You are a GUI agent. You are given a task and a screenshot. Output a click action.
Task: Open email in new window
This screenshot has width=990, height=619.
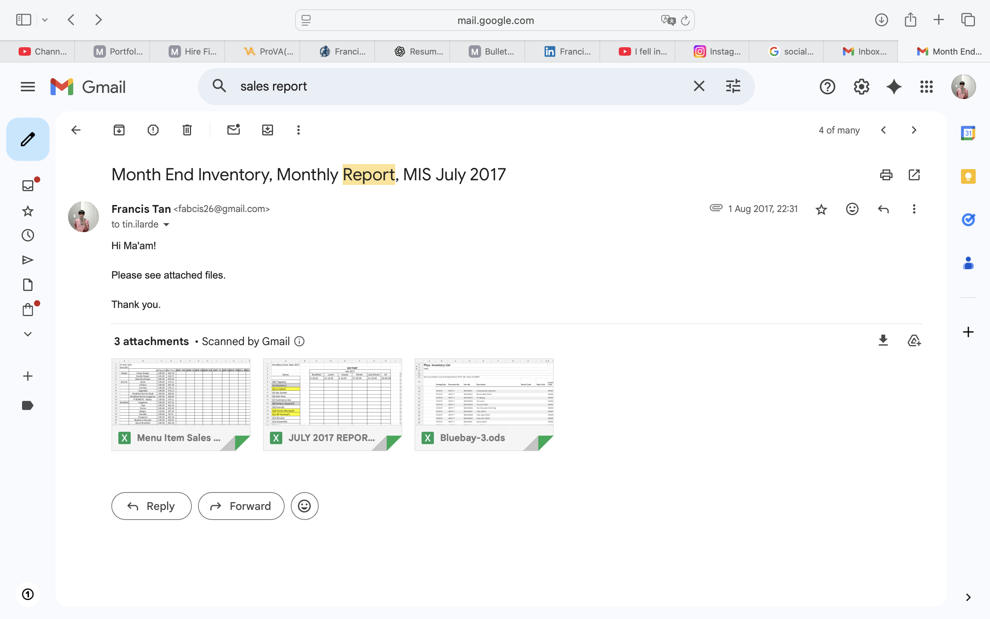click(914, 175)
